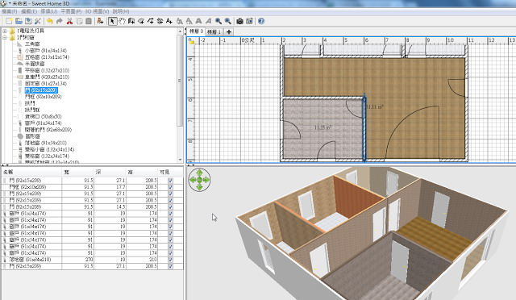The width and height of the screenshot is (516, 300).
Task: Create a photo with the camera icon
Action: [x=240, y=21]
